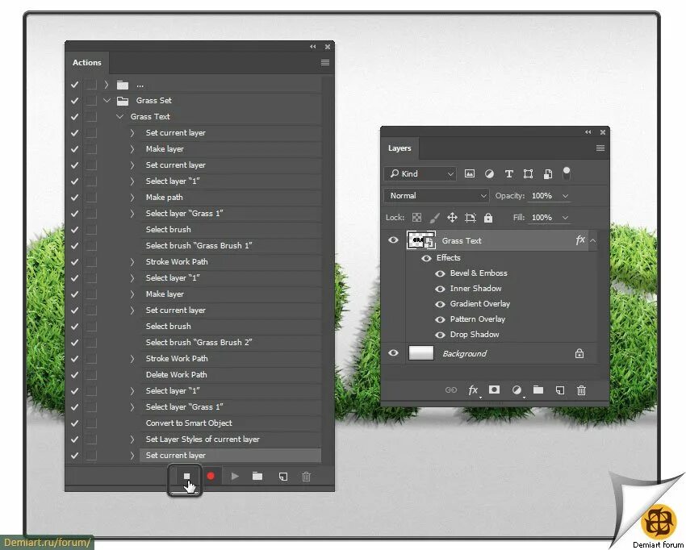The image size is (686, 550).
Task: Expand the Select layer "Grass 1" step below Make path
Action: coord(132,214)
